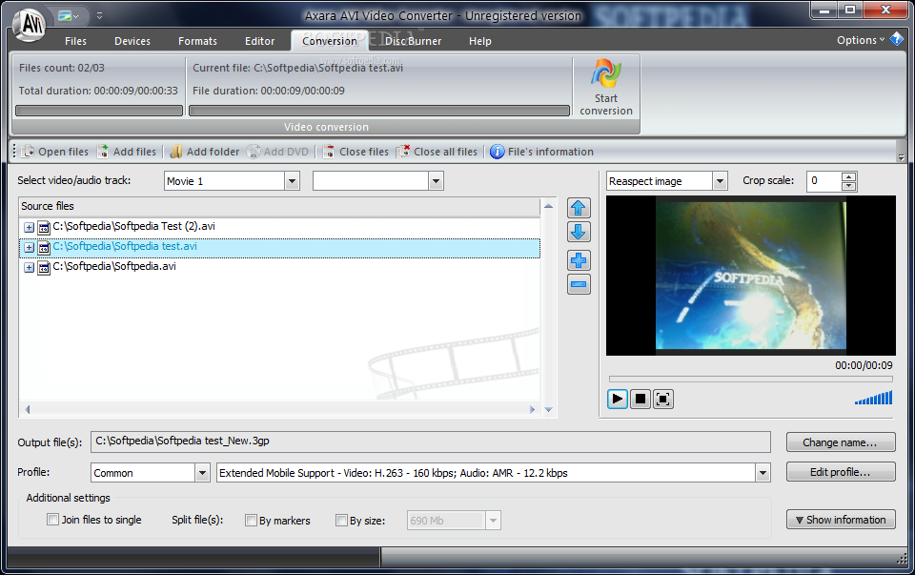Open the Options menu
Image resolution: width=915 pixels, height=575 pixels.
[x=860, y=40]
